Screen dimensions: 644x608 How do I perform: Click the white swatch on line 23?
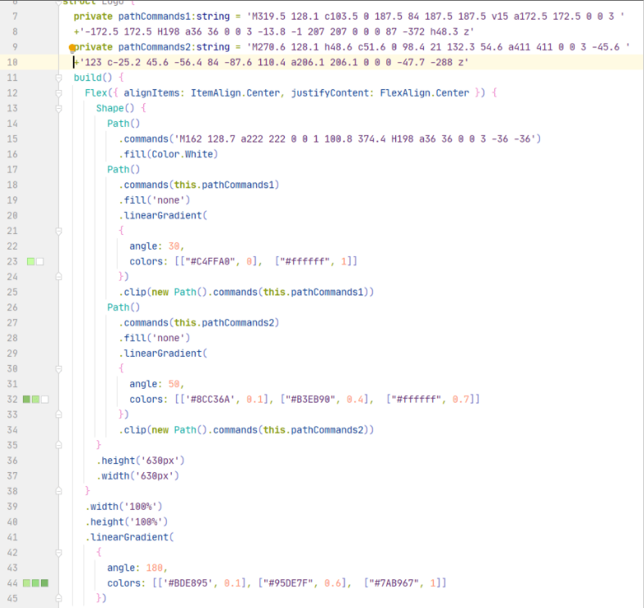(x=40, y=262)
